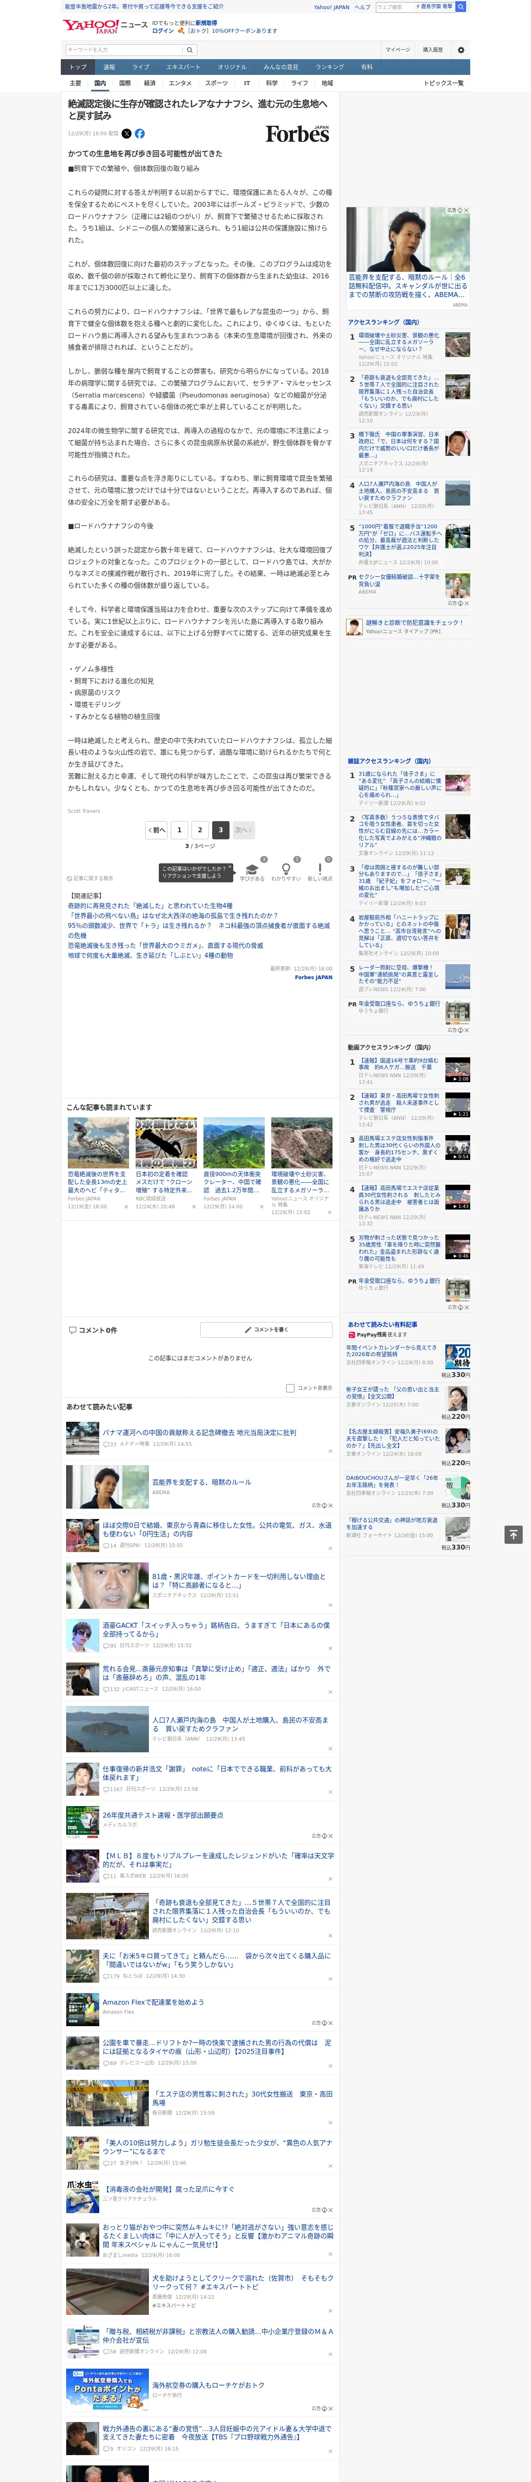
Task: Select the 科学 category
Action: (x=272, y=83)
